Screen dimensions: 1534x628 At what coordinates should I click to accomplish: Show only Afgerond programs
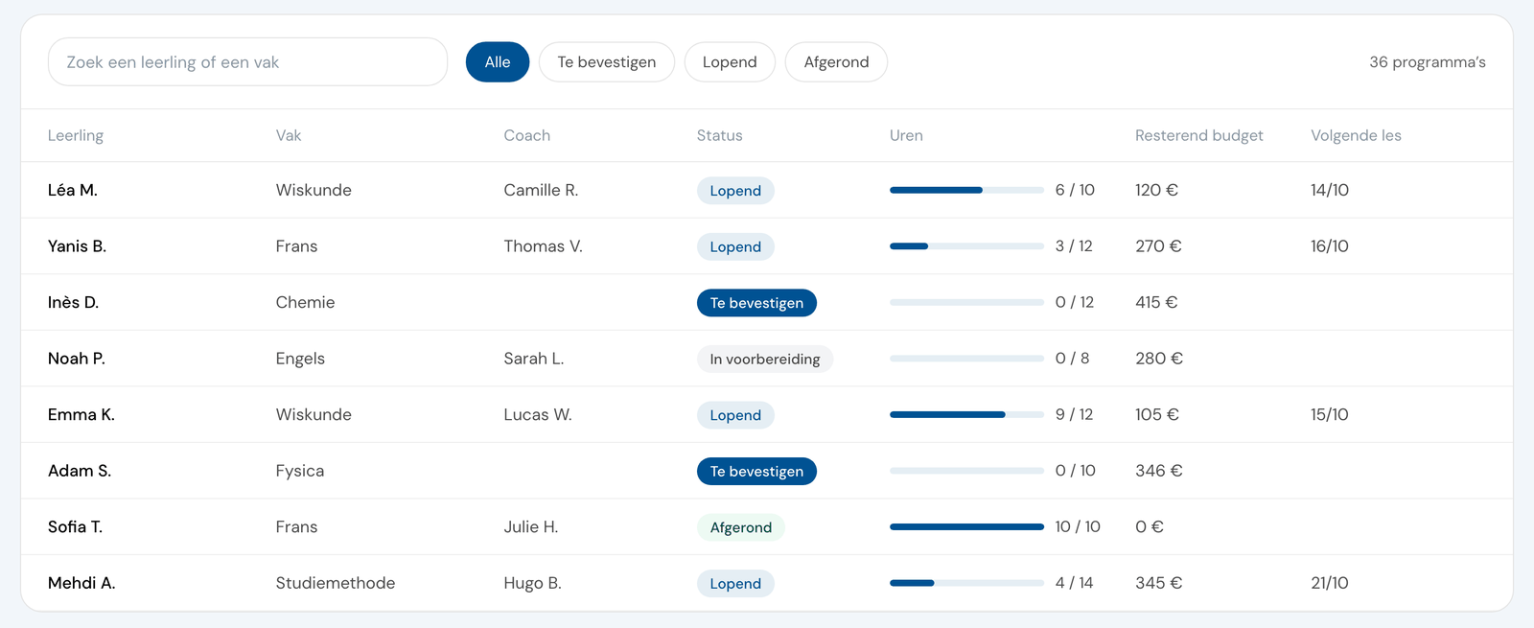836,62
